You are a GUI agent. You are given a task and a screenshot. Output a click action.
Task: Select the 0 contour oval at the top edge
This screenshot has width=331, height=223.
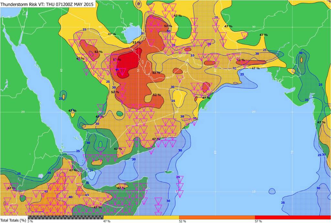tap(139, 4)
